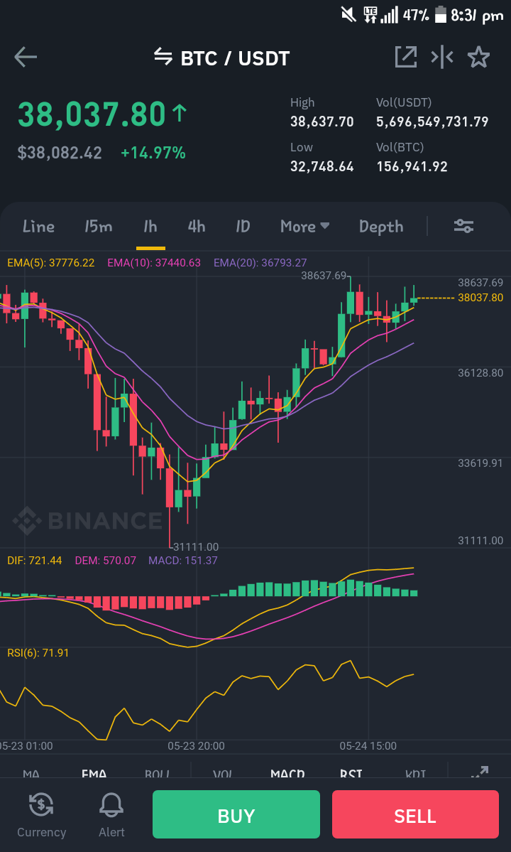Screen dimensions: 511x852
Task: Add BTC/USDT to favorites star
Action: pos(478,57)
